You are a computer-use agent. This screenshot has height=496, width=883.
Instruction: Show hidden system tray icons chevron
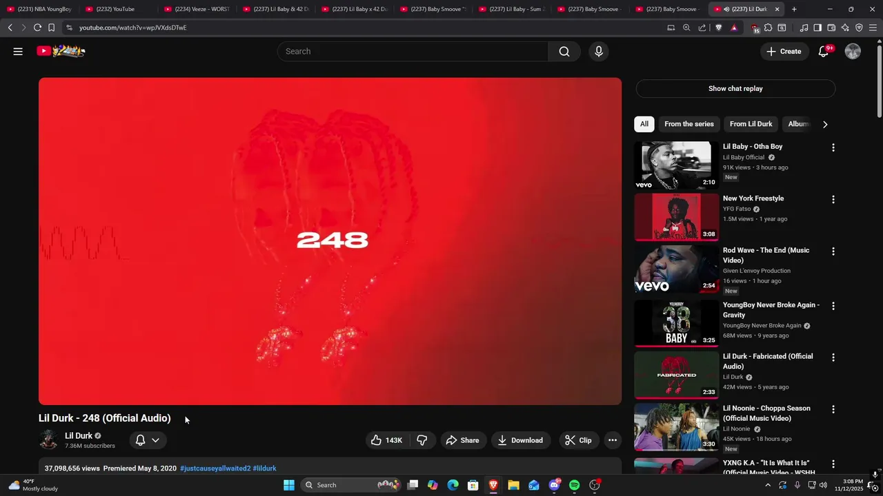point(768,485)
